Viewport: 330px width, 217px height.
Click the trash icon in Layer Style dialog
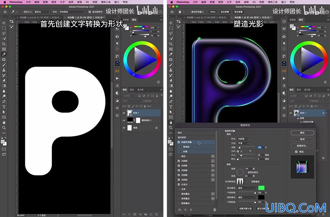(x=215, y=210)
